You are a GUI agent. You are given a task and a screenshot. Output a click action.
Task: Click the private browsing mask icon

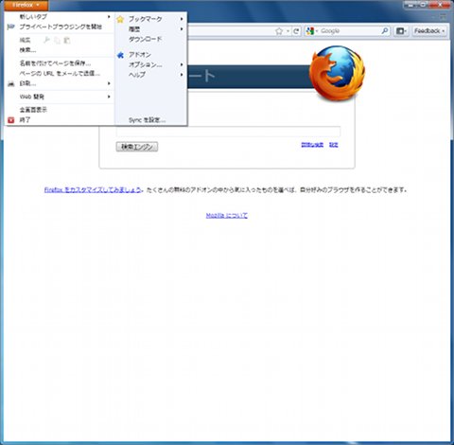(11, 27)
